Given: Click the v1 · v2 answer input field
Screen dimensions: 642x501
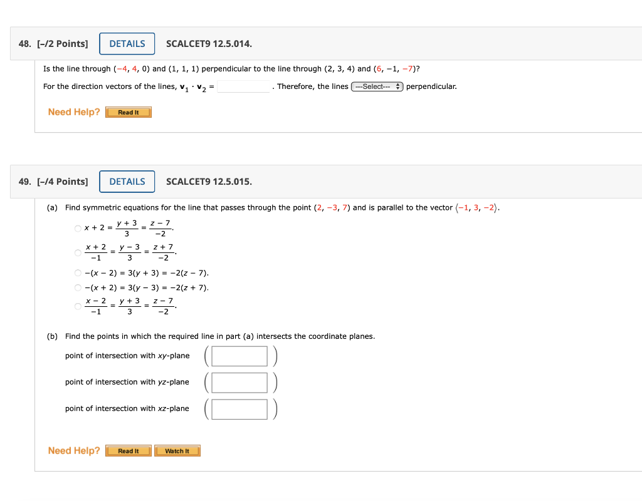Looking at the screenshot, I should coord(244,86).
